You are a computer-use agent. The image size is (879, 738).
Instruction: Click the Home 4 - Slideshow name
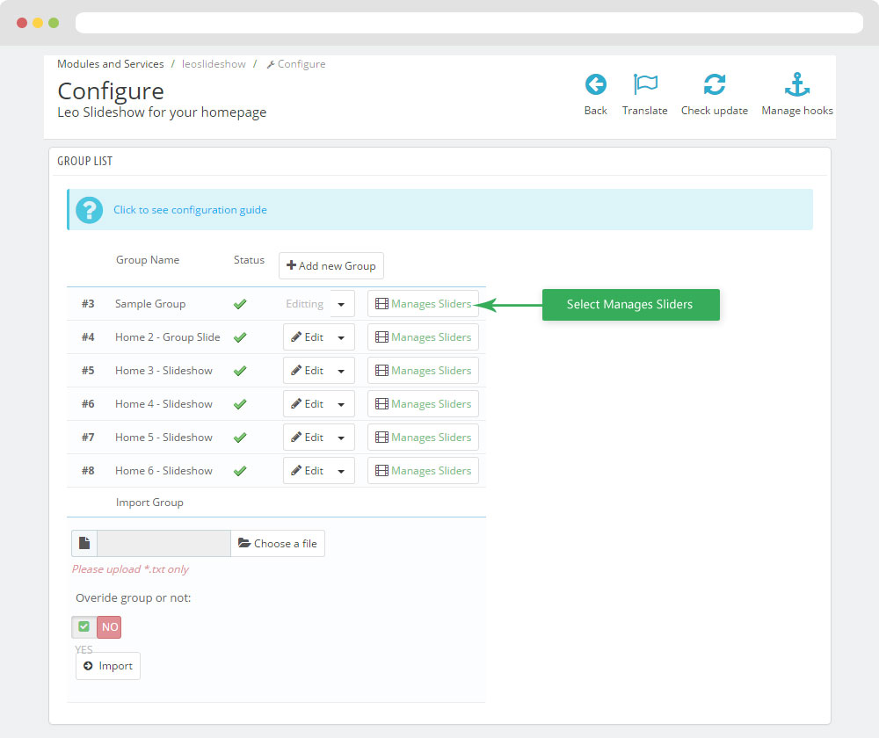(163, 404)
